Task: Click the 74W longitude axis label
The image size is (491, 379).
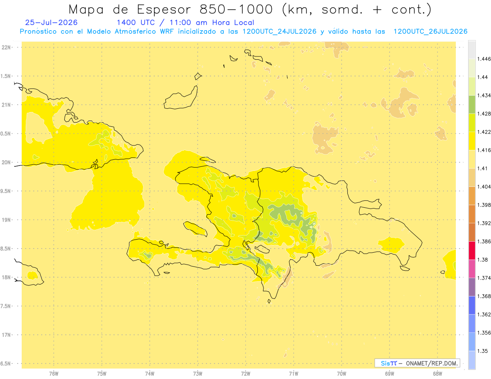Action: point(150,374)
